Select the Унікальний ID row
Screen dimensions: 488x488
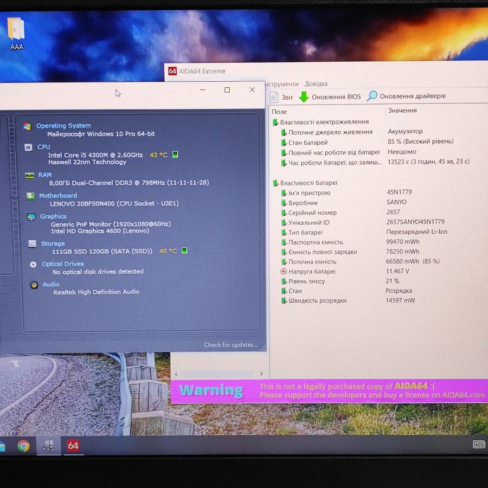[x=363, y=222]
